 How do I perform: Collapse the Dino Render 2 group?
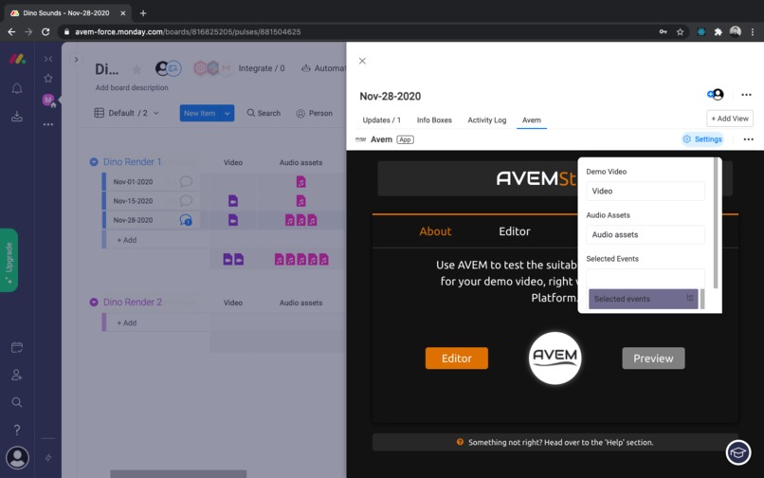coord(94,303)
